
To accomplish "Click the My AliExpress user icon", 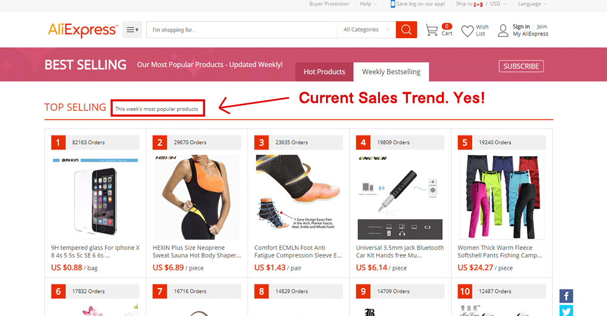I will pyautogui.click(x=503, y=30).
